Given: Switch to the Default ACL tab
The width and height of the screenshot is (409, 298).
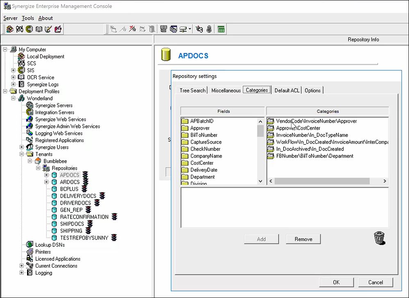Looking at the screenshot, I should (287, 90).
